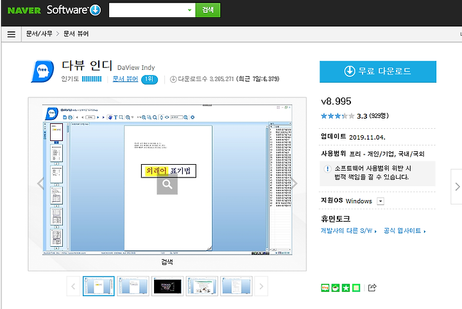Share to Naver Cafe icon
Viewport: 462px width, 309px height.
[336, 287]
